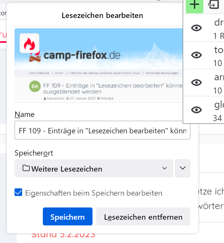Click the green BA avatar circle
This screenshot has height=243, width=224.
click(x=35, y=86)
